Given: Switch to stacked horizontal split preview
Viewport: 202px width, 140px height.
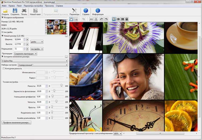Looking at the screenshot, I should 127,19.
